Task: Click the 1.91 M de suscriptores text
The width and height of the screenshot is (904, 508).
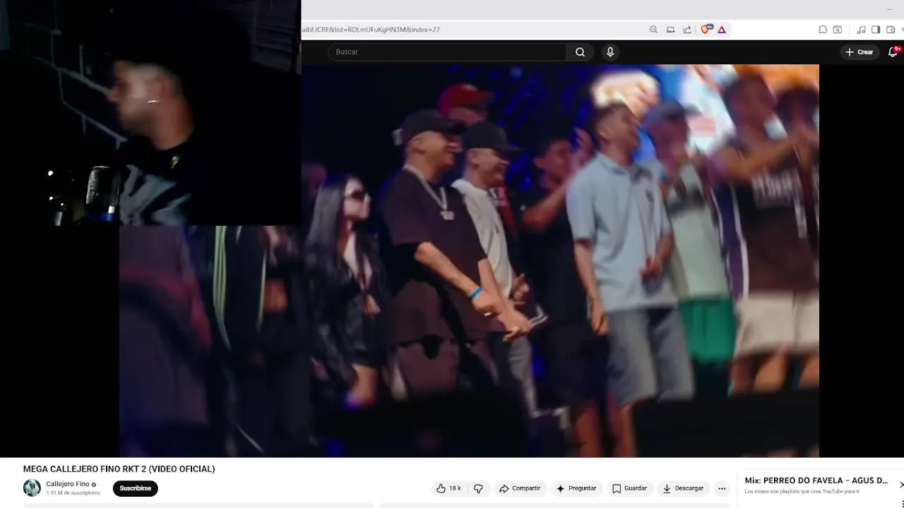Action: [73, 493]
